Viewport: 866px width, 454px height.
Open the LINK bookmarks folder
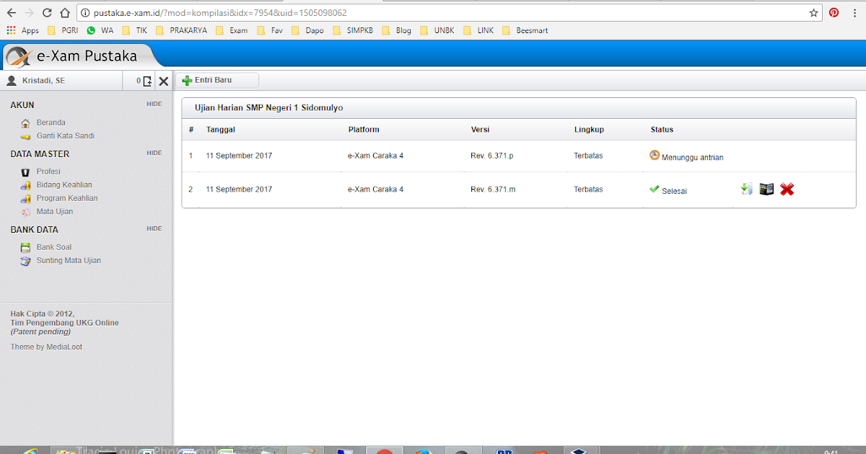478,30
